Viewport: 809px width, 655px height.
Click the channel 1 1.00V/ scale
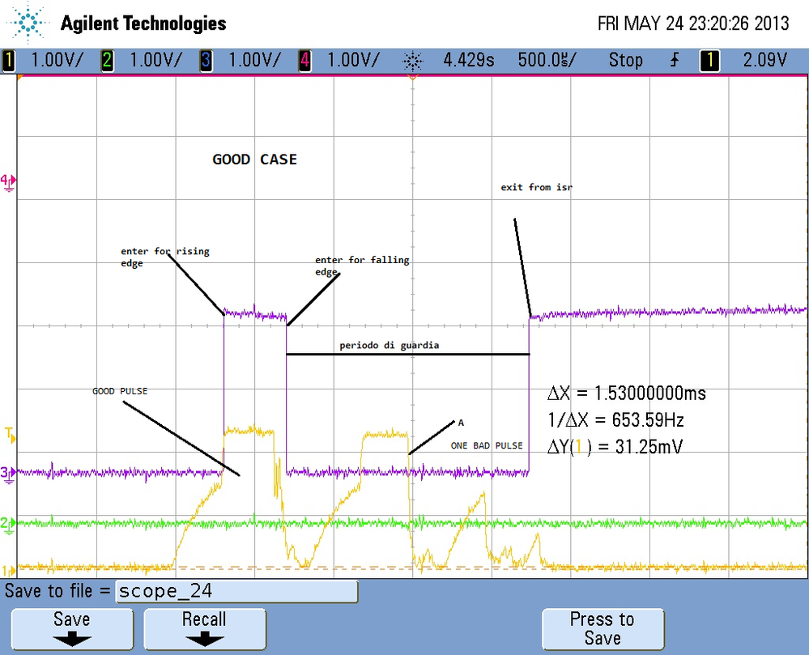[x=57, y=61]
